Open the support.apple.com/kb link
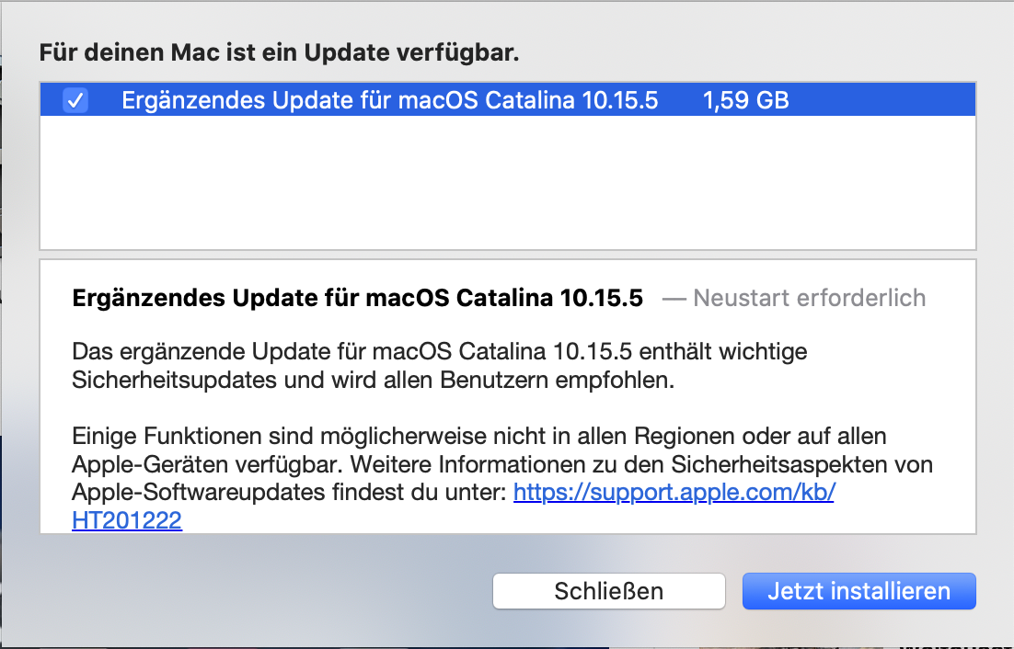1014x649 pixels. [x=674, y=492]
